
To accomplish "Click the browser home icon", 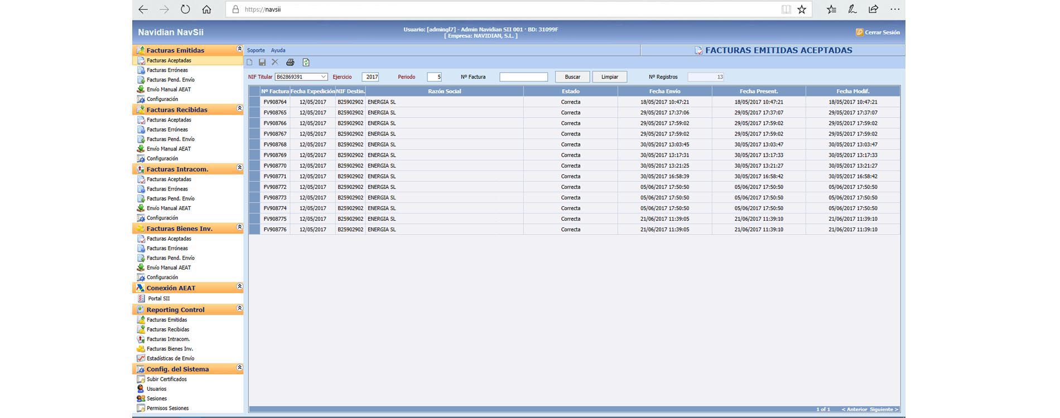I will point(206,9).
